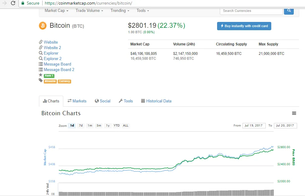Click the circulating supply 16,459,500 BTC value

(x=229, y=53)
